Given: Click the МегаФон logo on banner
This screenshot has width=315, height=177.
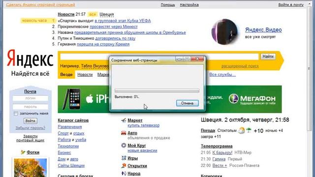Looking at the screenshot, I should [x=252, y=99].
